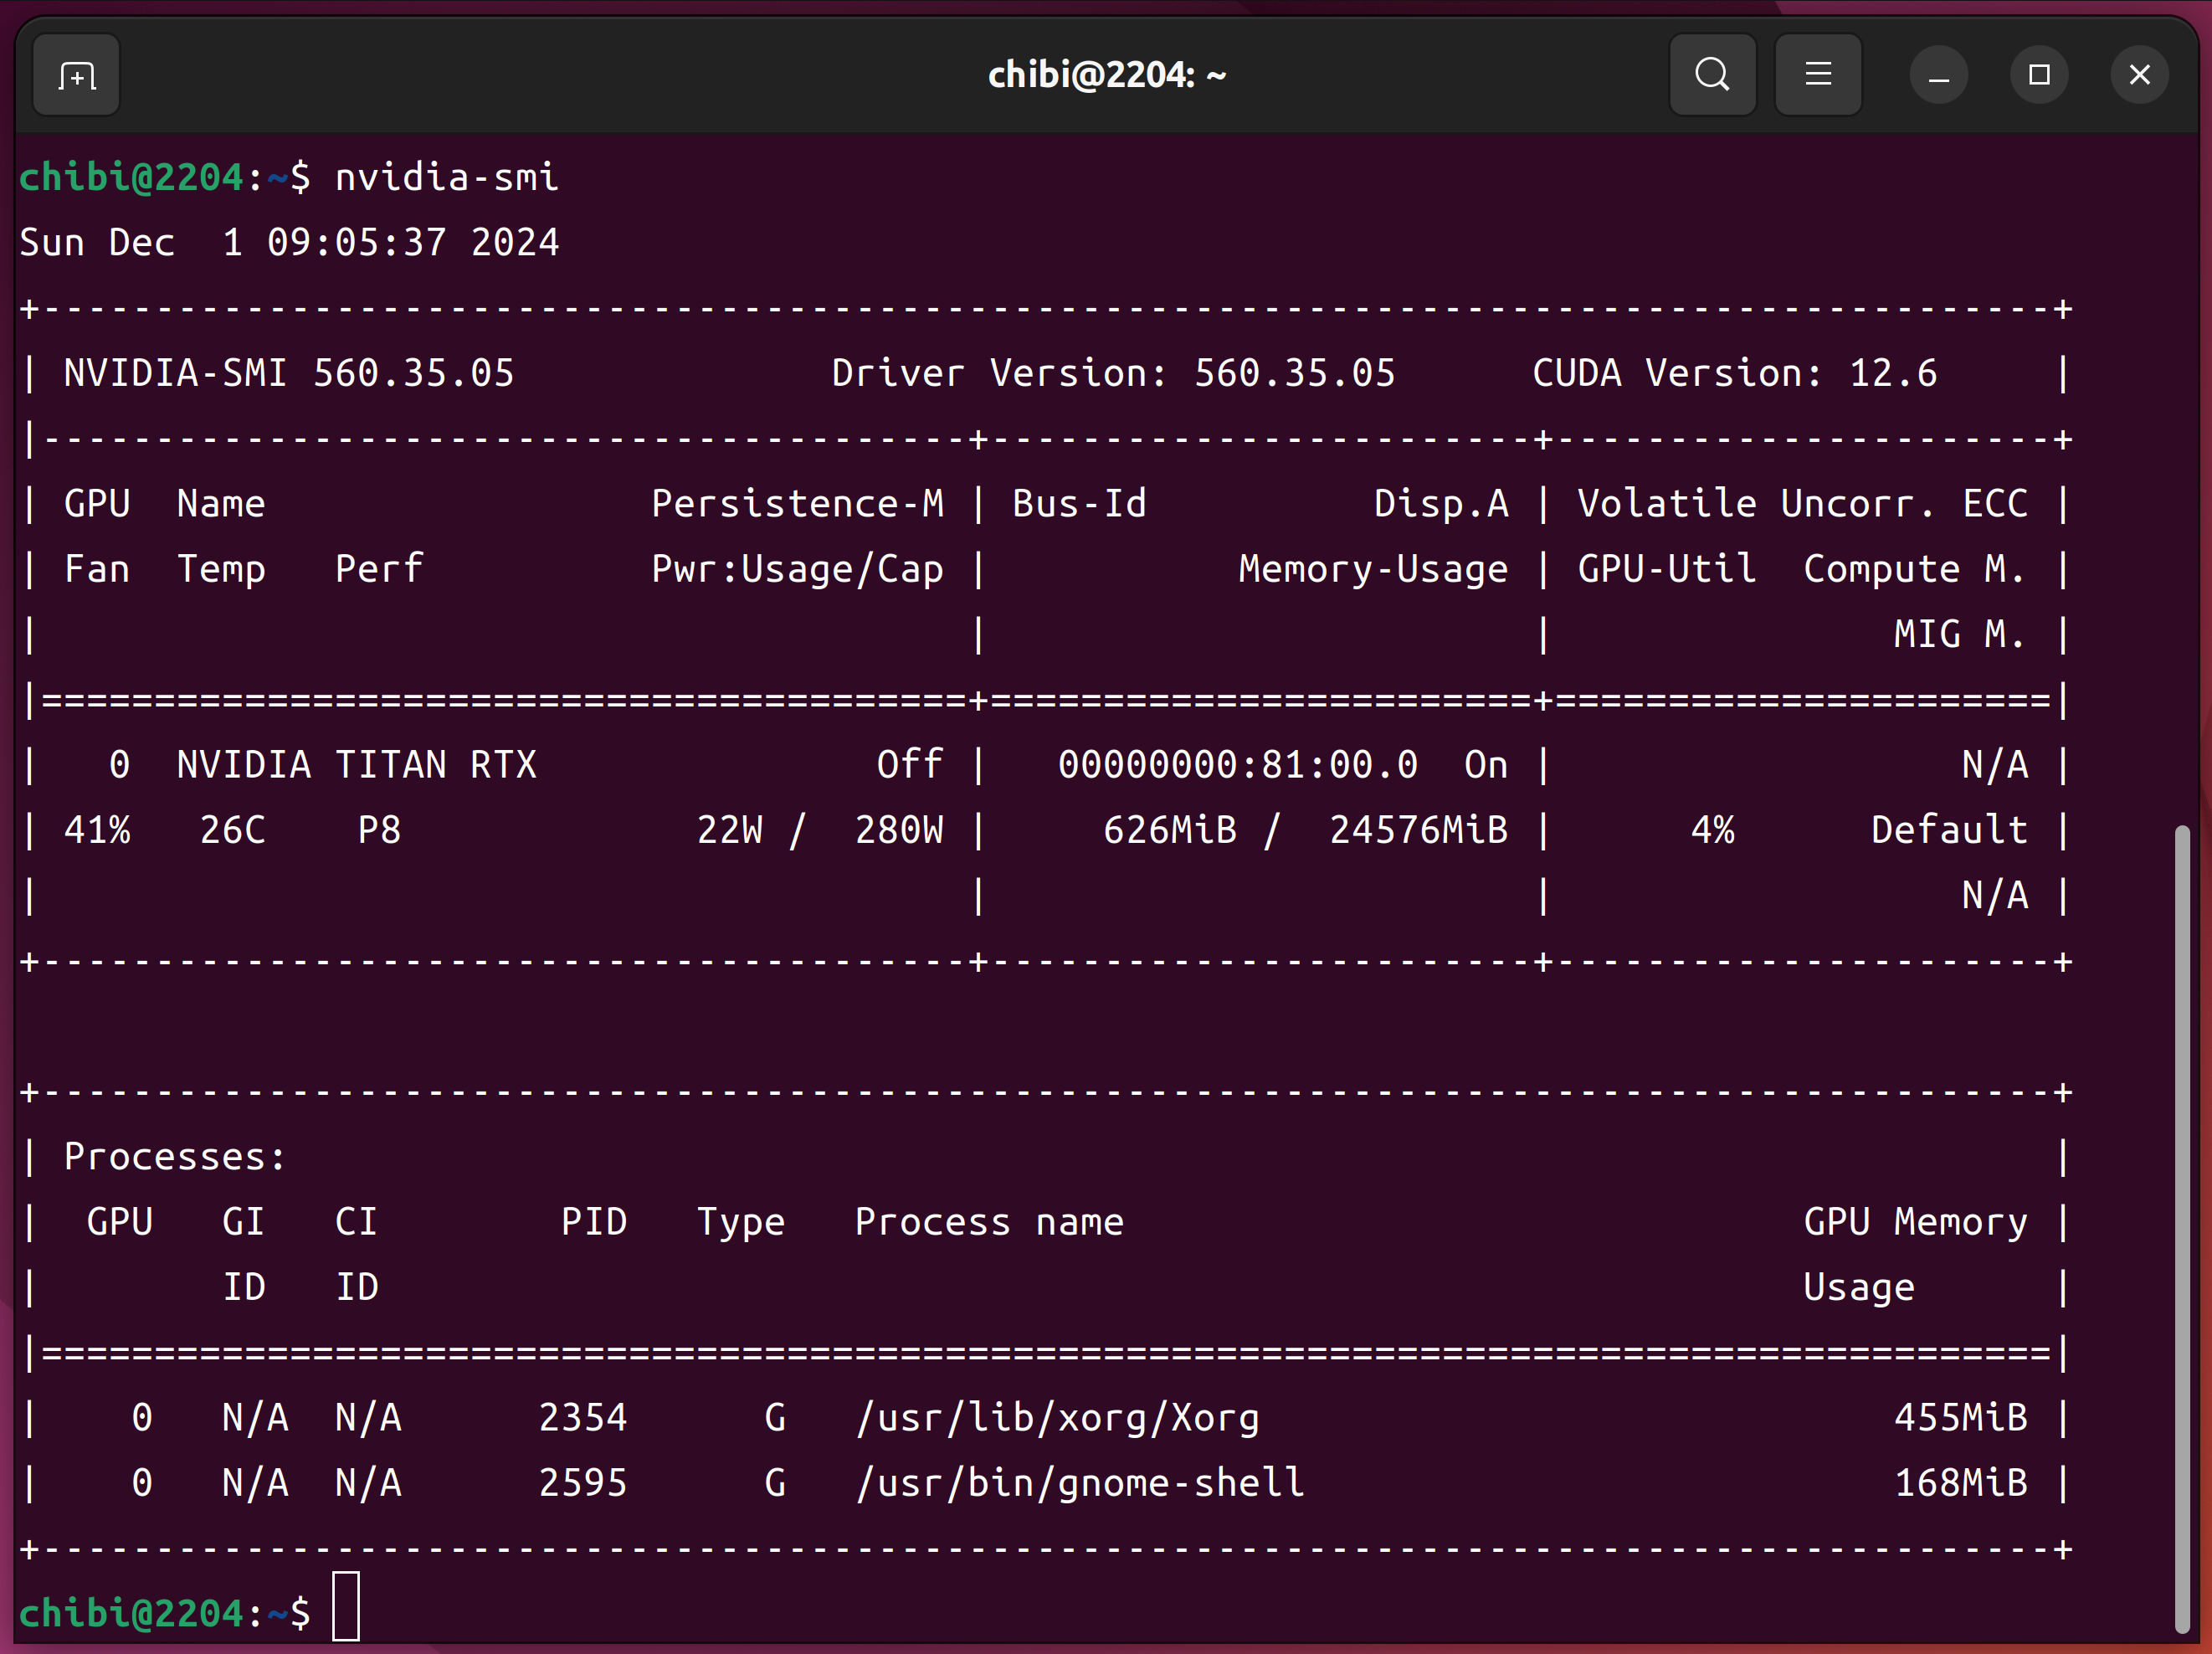Click the /usr/lib/xorg/Xorg process path
This screenshot has height=1654, width=2212.
coord(1057,1418)
